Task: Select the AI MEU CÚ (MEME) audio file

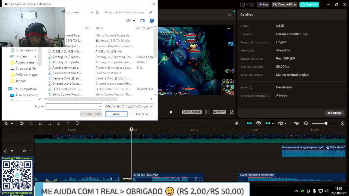Action: point(65,51)
